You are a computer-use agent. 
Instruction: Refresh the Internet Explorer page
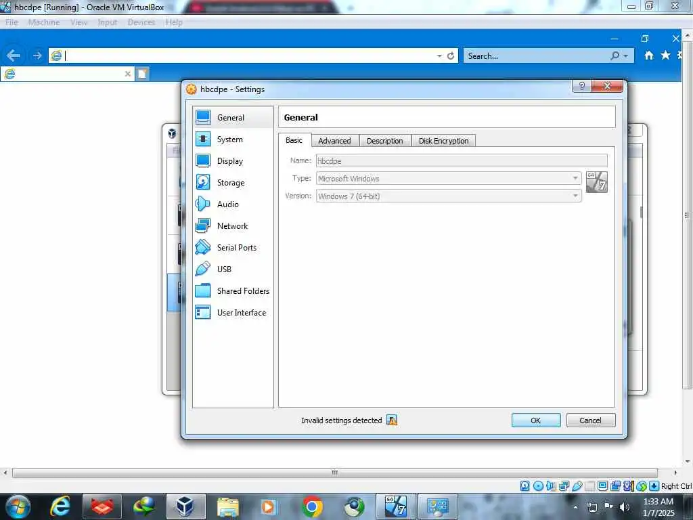click(450, 56)
